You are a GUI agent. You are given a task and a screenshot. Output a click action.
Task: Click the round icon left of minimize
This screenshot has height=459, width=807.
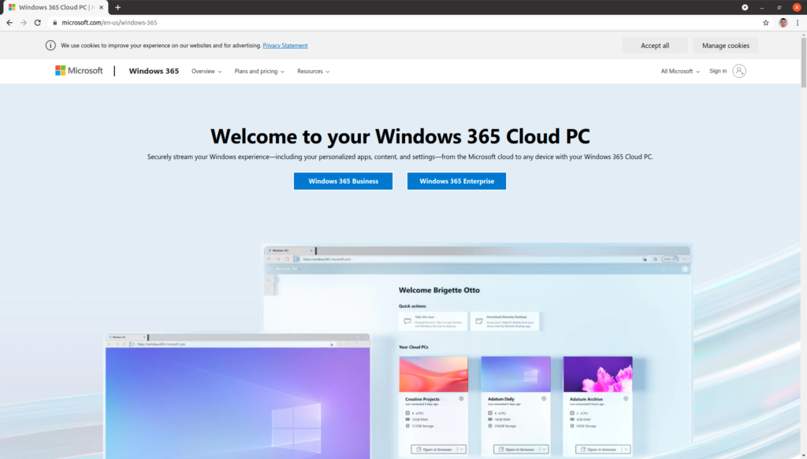tap(745, 7)
